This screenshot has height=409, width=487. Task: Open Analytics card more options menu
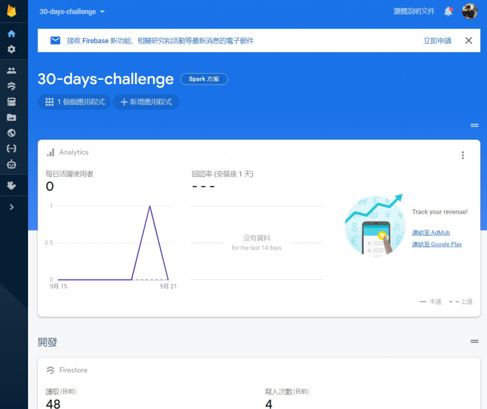pos(463,155)
